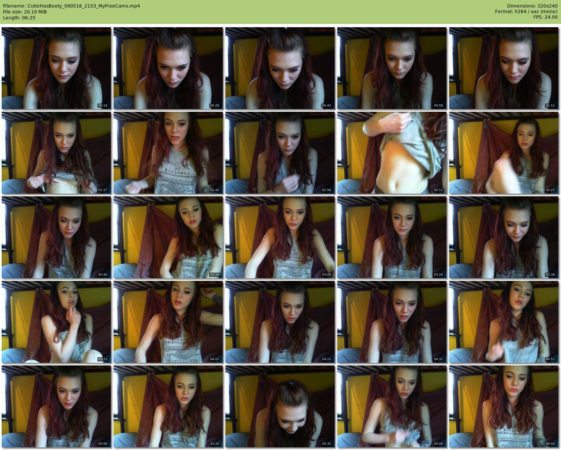Pick the frame captured at 05:49

pos(392,406)
